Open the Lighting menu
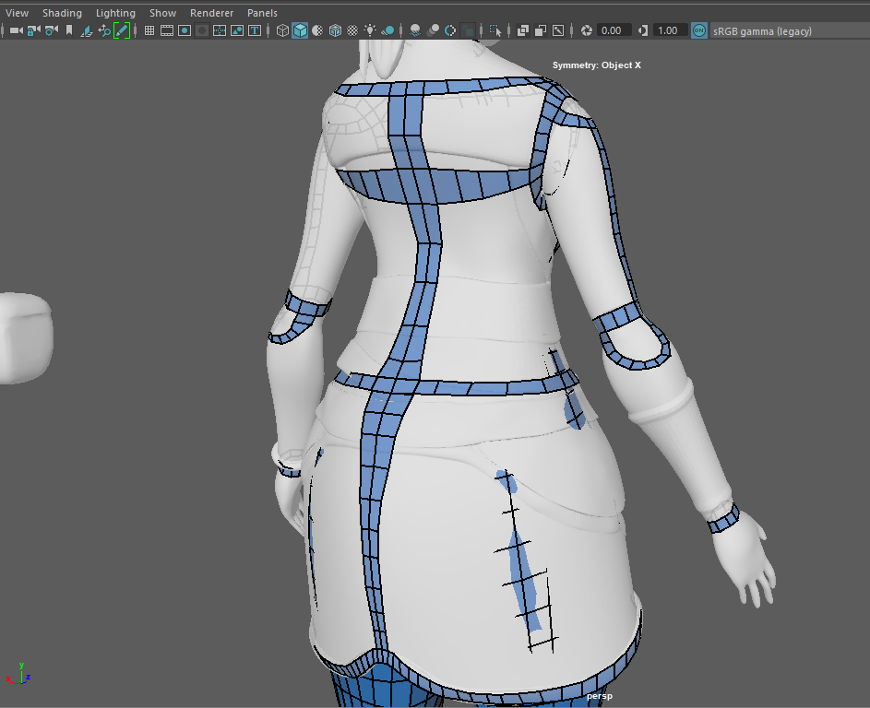Viewport: 870px width, 708px height. point(115,13)
